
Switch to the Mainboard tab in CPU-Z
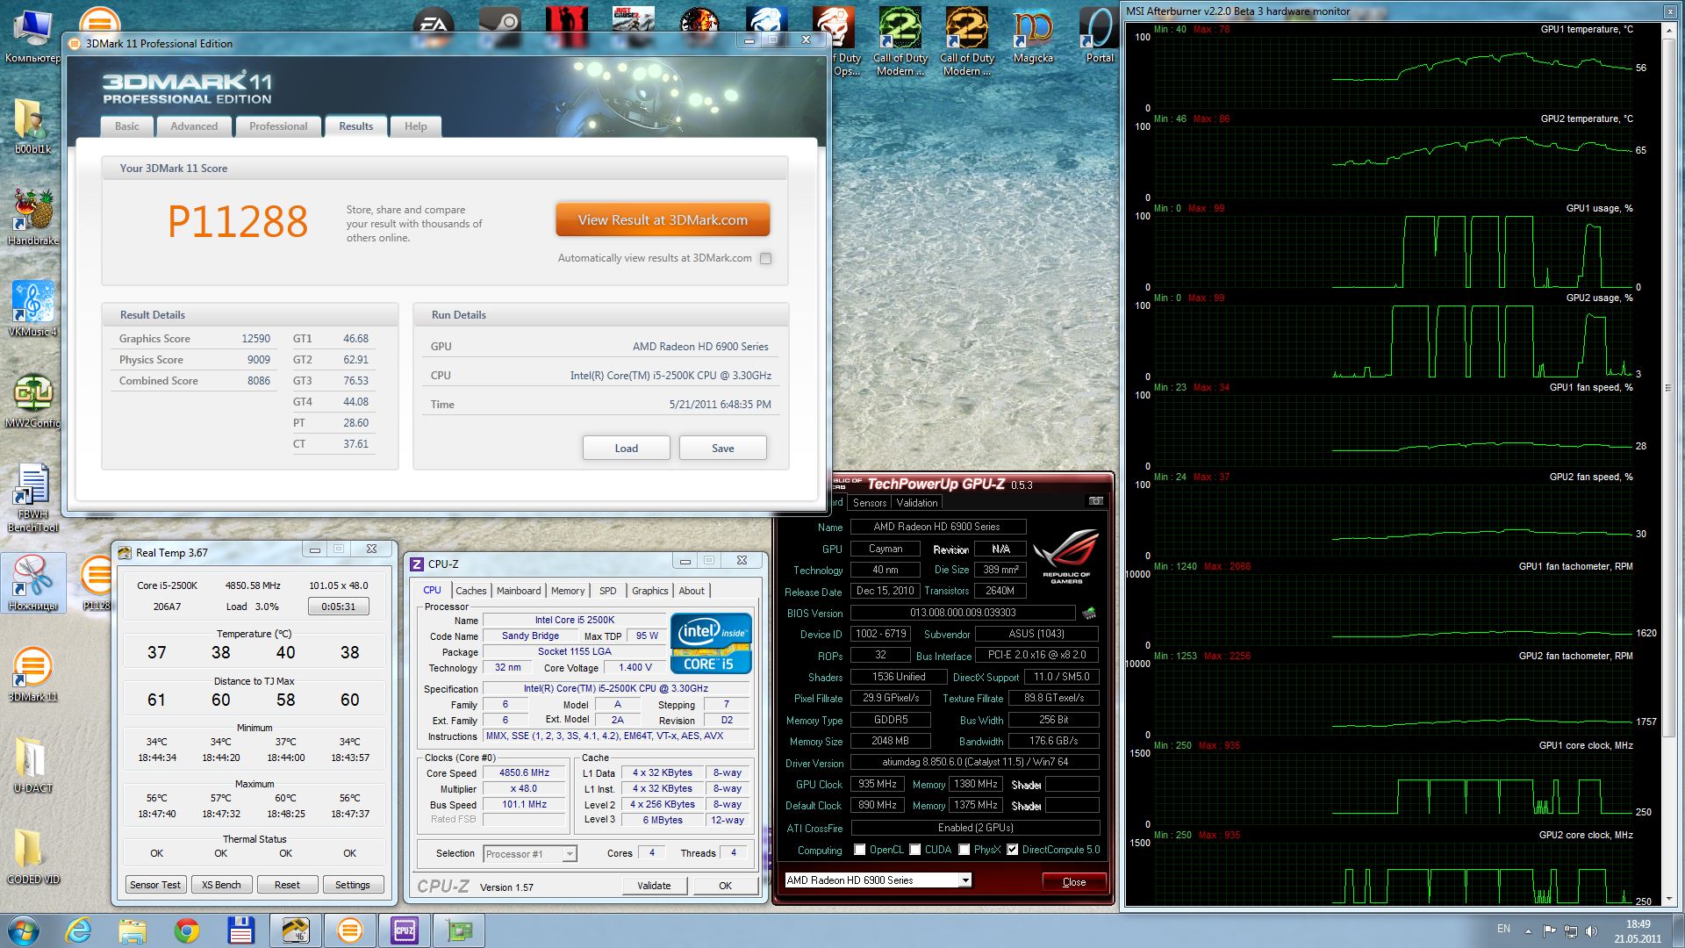coord(519,591)
